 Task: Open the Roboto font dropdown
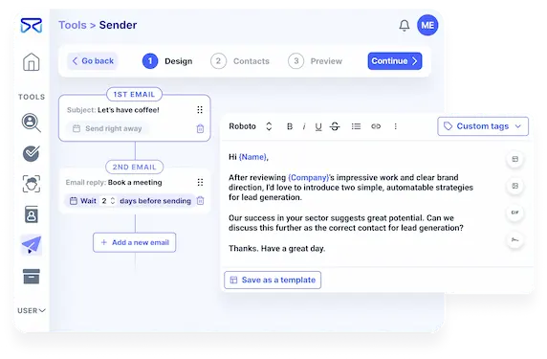coord(251,126)
